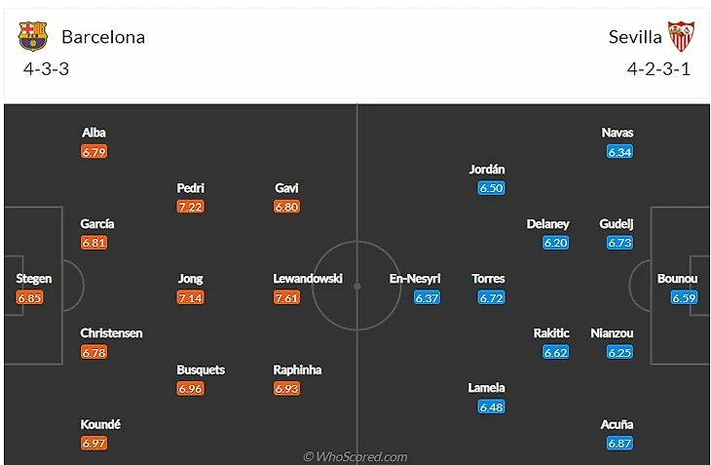Screen dimensions: 711x465
Task: Open the Sevilla team name link
Action: tap(635, 37)
